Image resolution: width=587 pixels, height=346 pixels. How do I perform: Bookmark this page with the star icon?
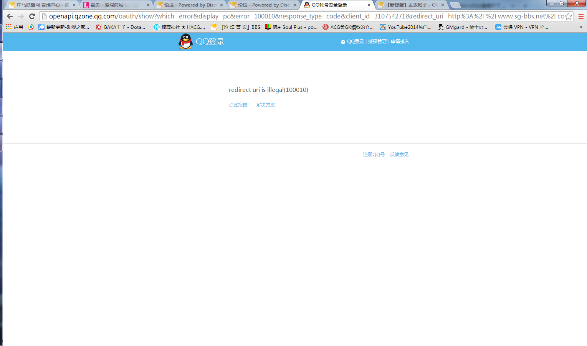[569, 17]
